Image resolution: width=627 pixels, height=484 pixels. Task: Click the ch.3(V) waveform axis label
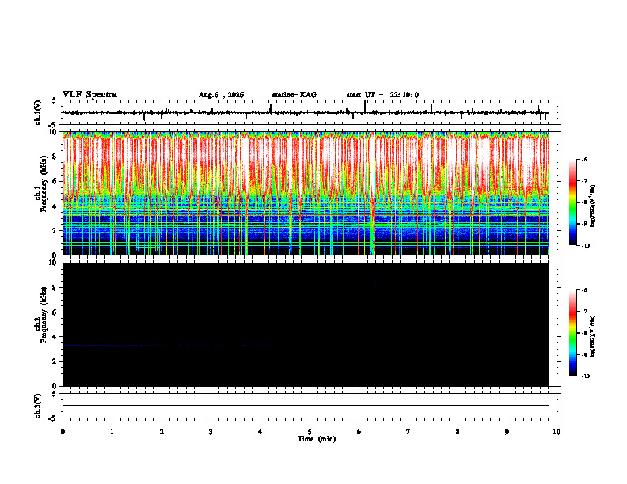click(x=38, y=406)
